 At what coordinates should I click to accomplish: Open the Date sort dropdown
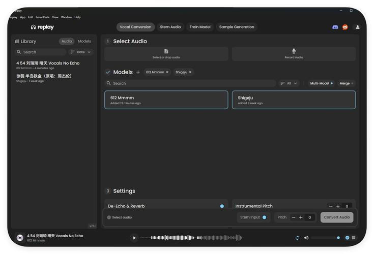point(81,52)
